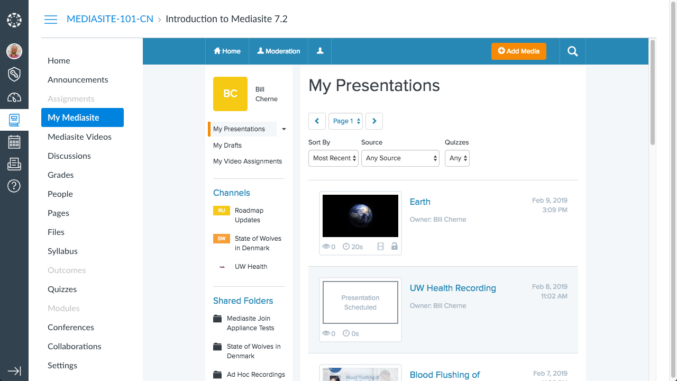Open Collaborations in course navigation
The height and width of the screenshot is (381, 677).
pos(75,346)
